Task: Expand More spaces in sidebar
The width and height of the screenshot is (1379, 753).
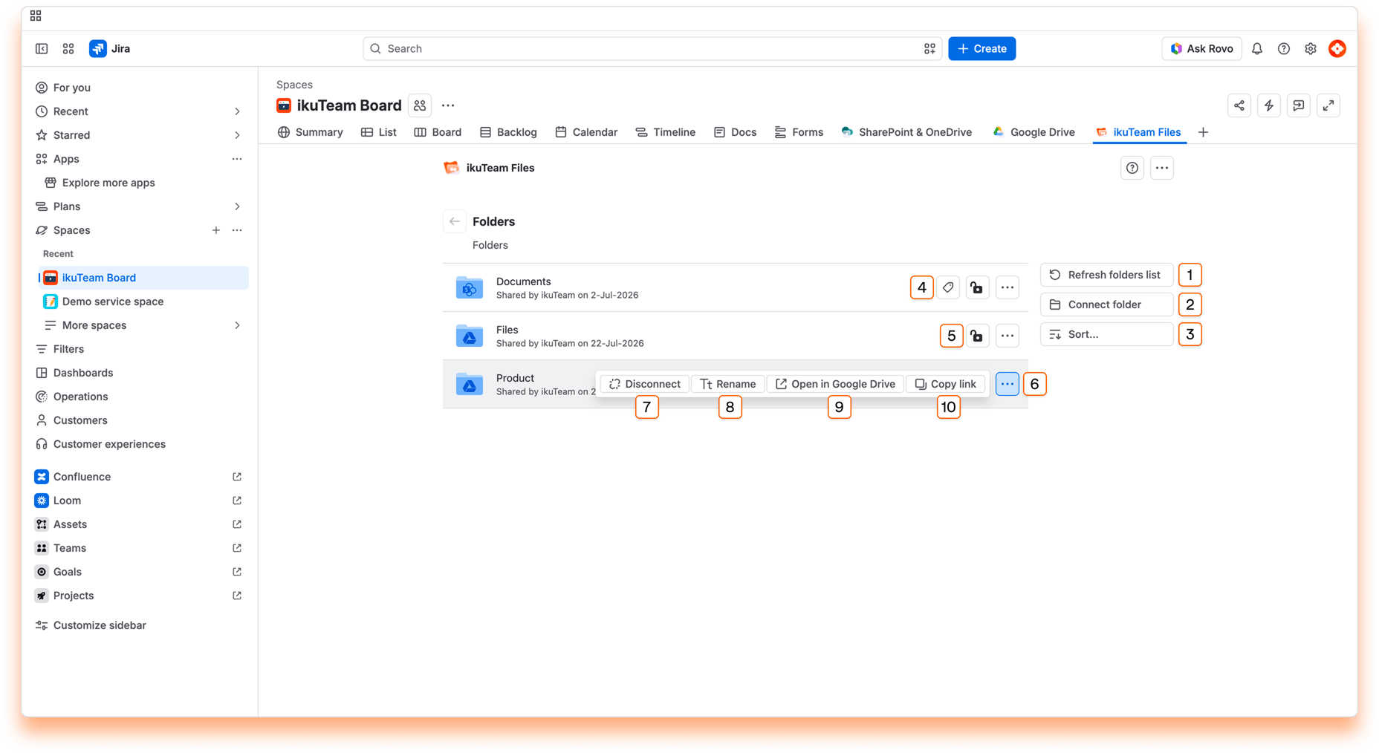Action: [237, 325]
